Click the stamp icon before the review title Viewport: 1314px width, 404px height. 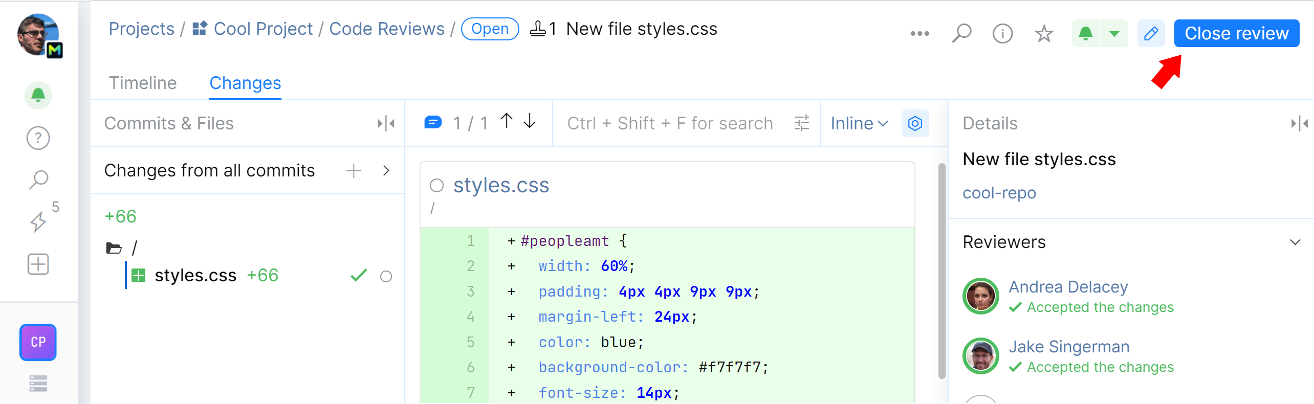pos(538,29)
